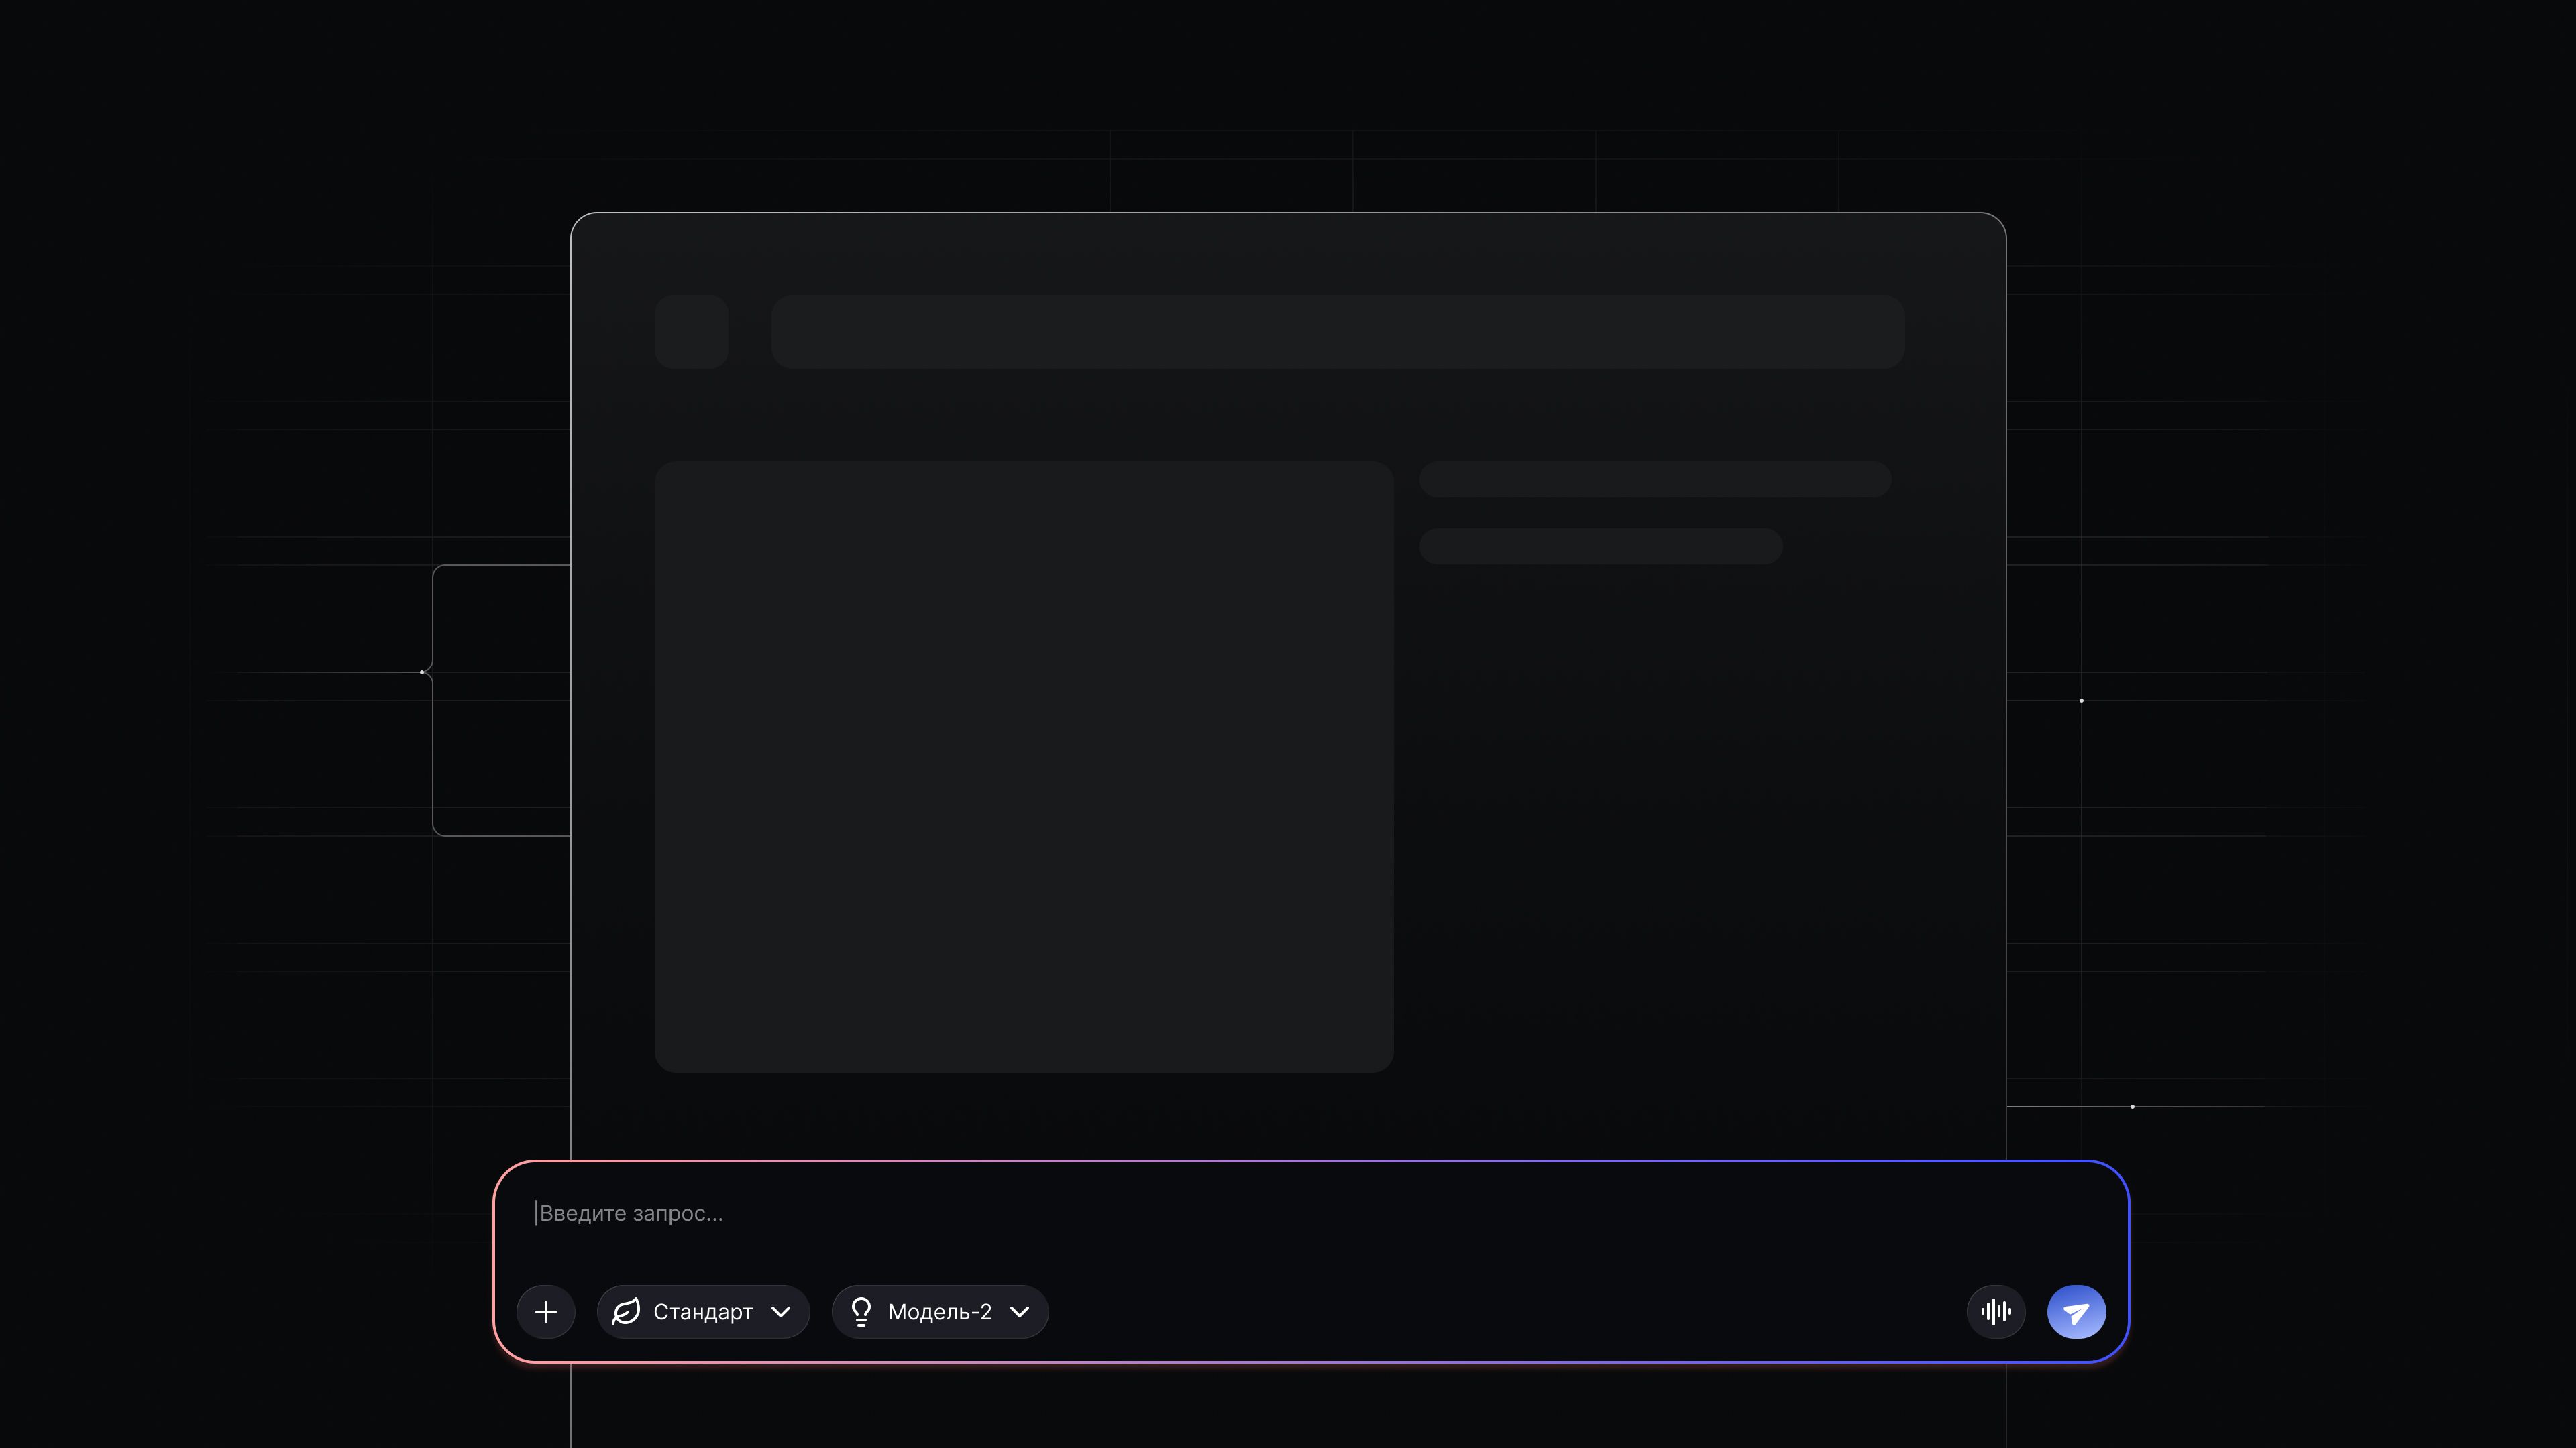Click the small square placeholder in panel header
This screenshot has height=1448, width=2576.
point(691,332)
